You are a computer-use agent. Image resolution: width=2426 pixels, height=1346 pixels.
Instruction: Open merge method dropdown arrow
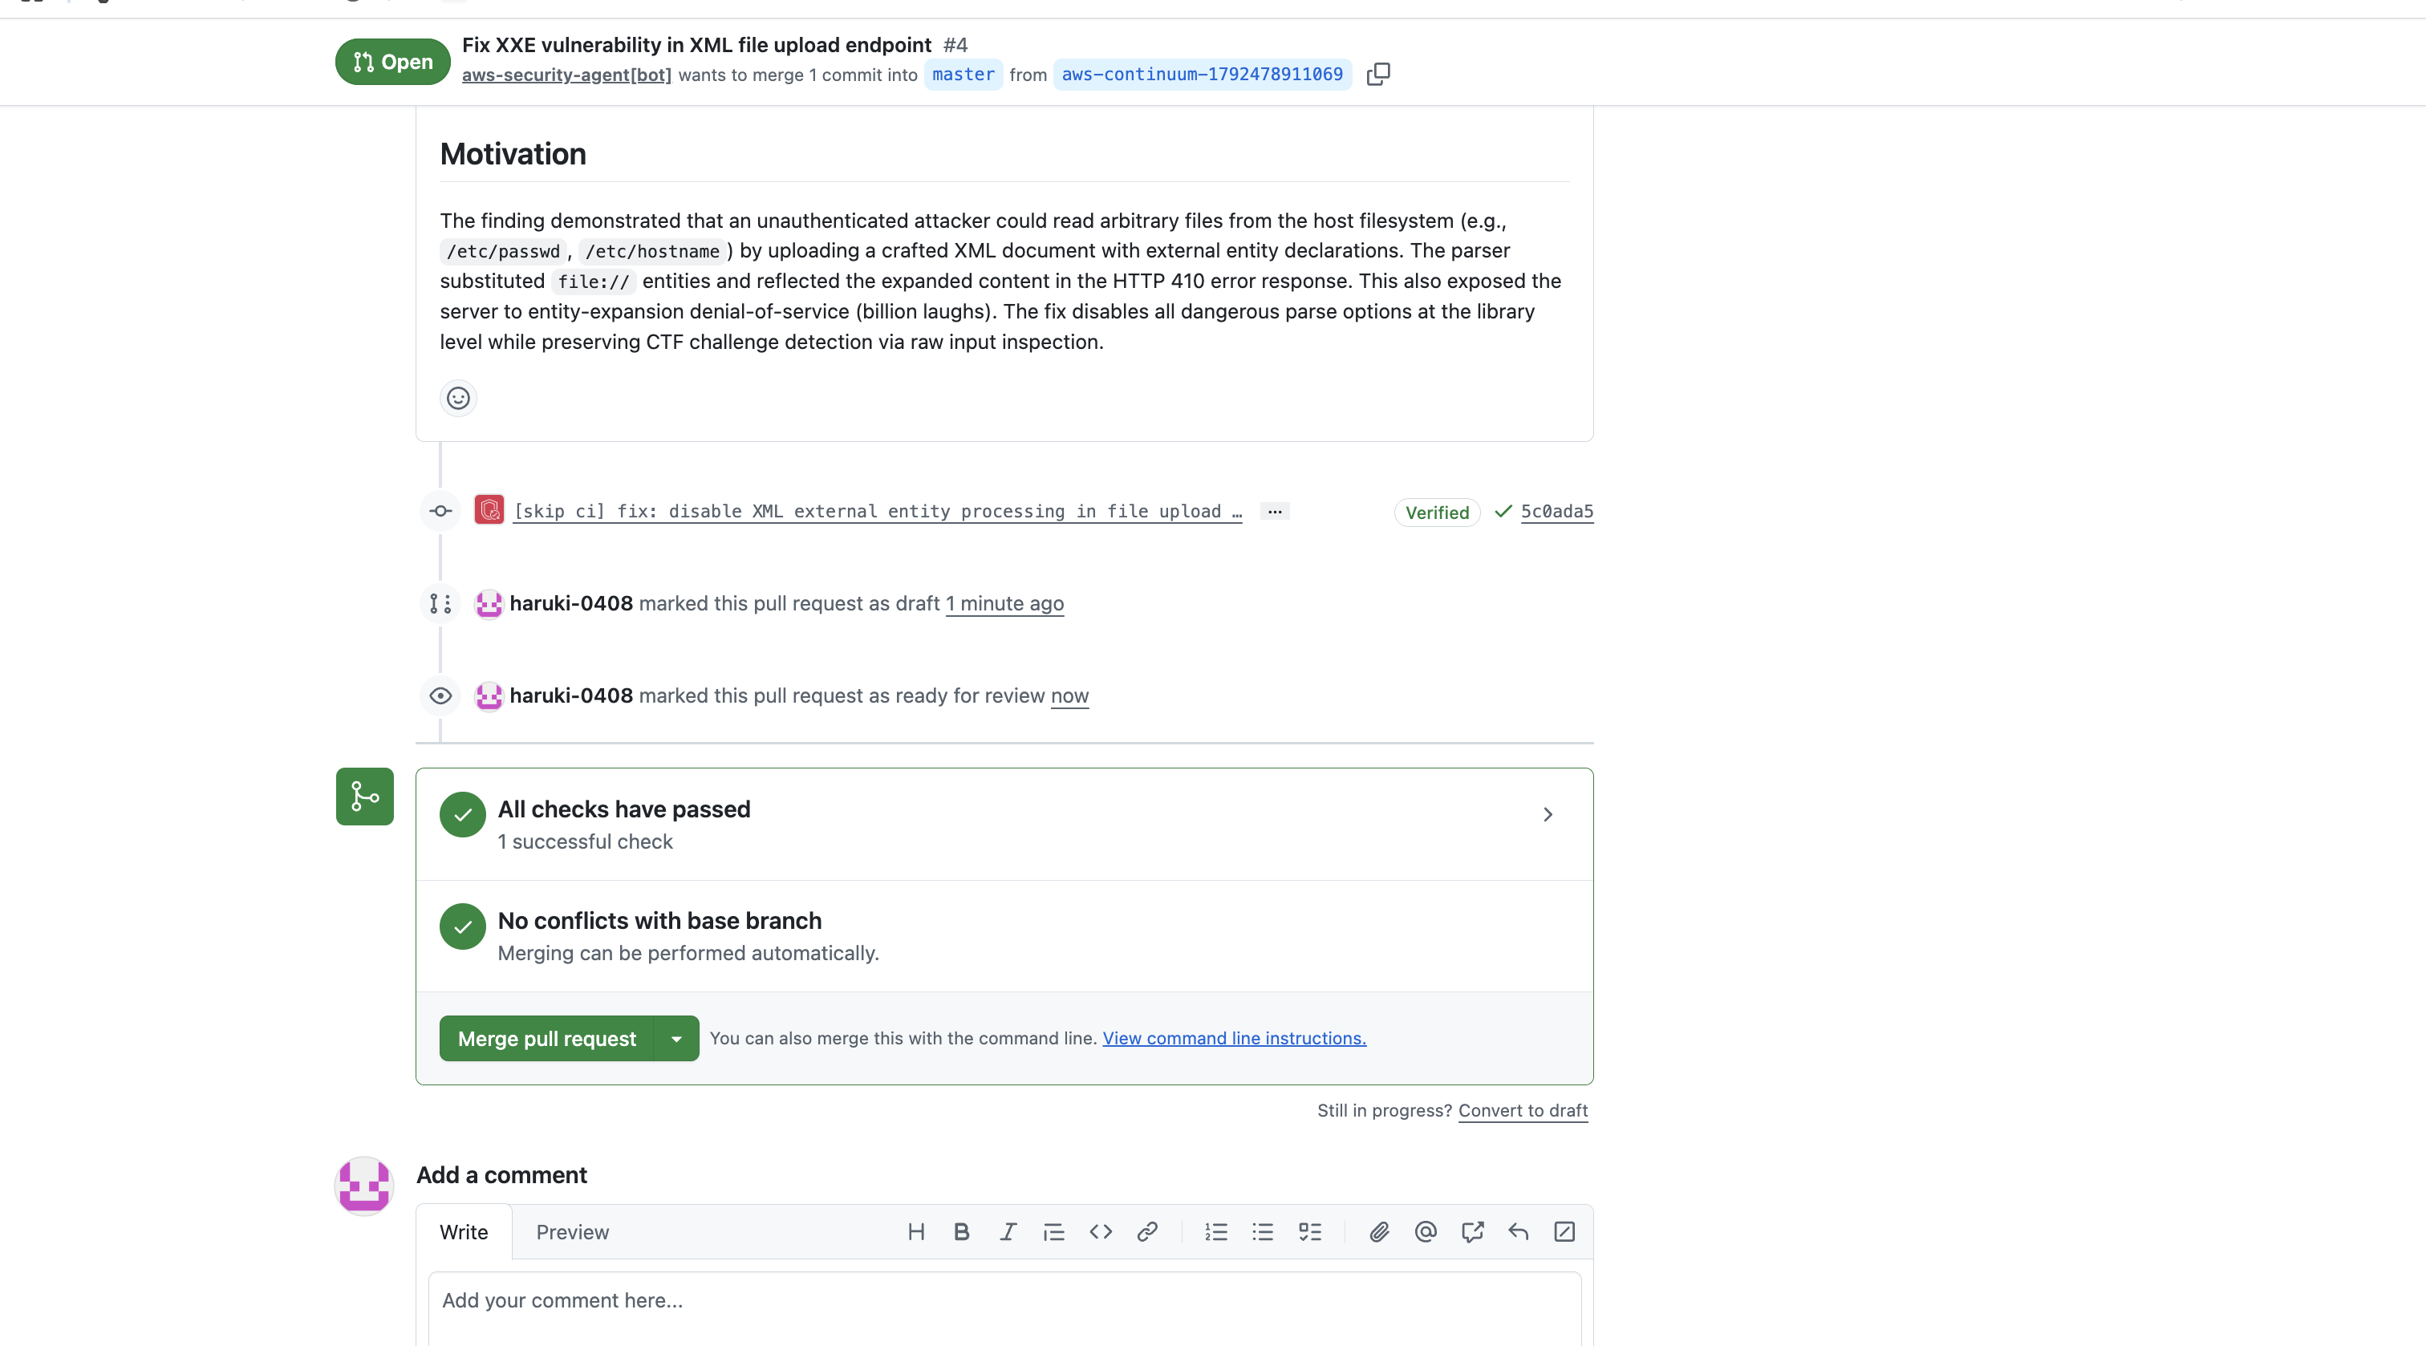point(676,1039)
